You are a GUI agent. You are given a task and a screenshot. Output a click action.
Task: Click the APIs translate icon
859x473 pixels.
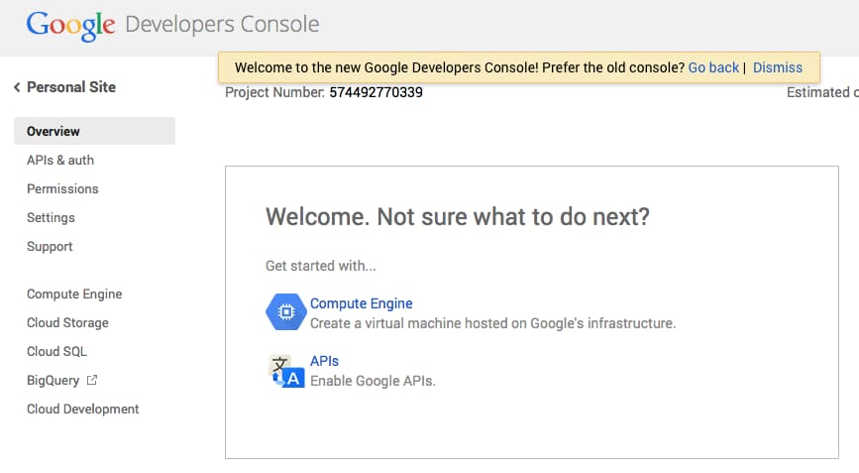point(285,370)
